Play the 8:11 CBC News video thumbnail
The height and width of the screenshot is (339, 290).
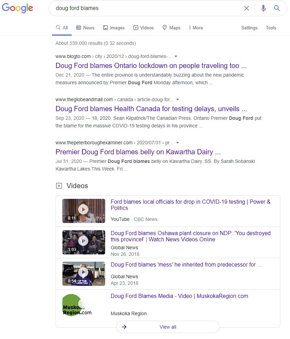[x=83, y=211]
